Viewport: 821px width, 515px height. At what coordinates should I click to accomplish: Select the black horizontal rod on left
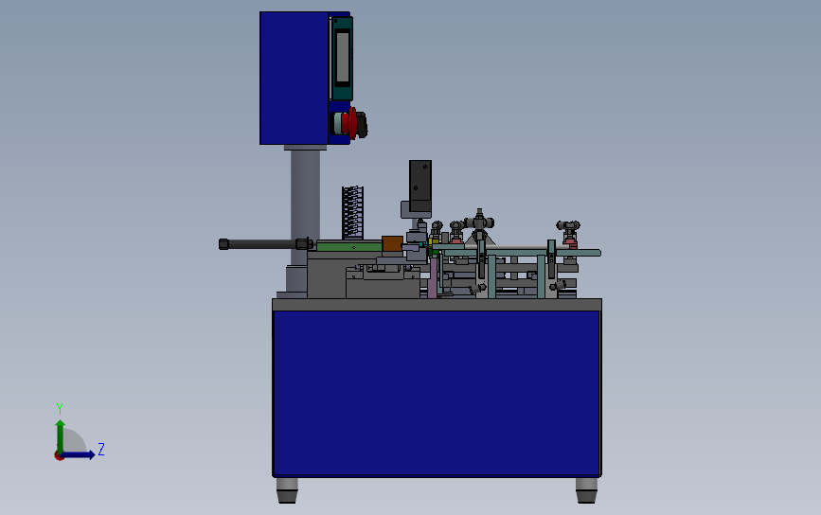pyautogui.click(x=265, y=244)
